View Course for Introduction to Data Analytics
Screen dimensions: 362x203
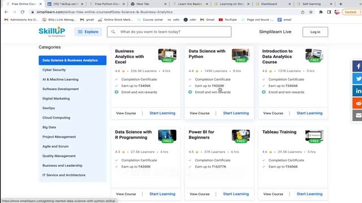pos(273,113)
